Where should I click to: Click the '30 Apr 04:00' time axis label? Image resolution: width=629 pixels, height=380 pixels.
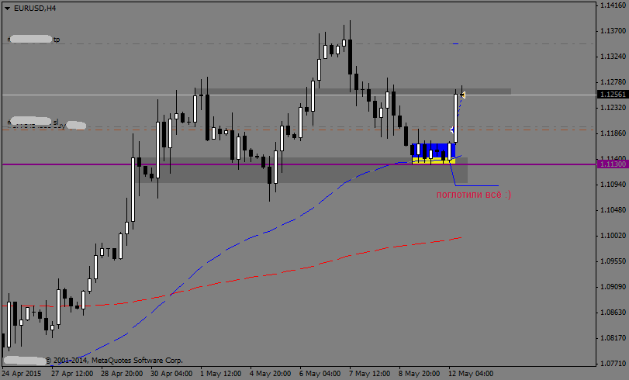coord(171,374)
